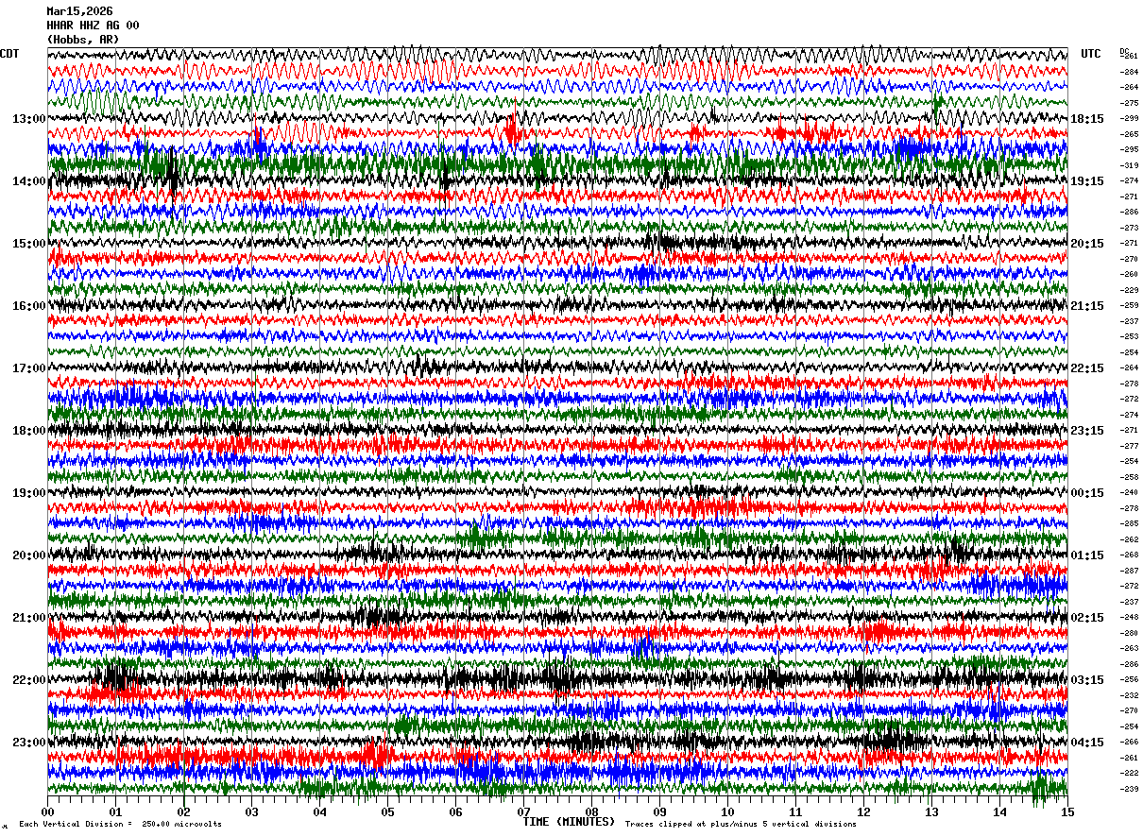Select the 14:00 CDT time label

coord(28,181)
